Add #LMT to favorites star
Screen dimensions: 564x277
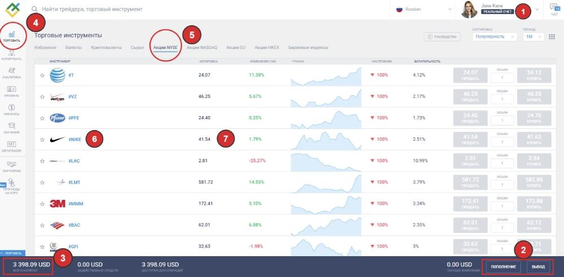[42, 182]
